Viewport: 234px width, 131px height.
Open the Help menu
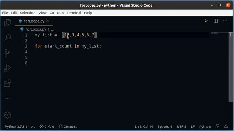88,13
